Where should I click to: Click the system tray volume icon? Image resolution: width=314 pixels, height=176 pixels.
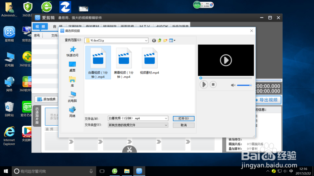tap(285, 171)
